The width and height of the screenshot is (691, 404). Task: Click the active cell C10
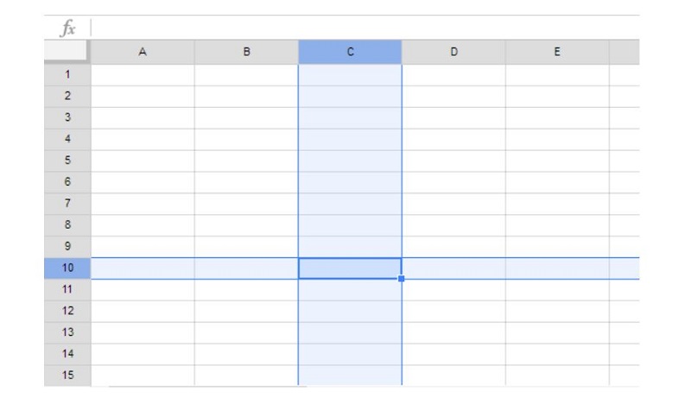(x=350, y=268)
